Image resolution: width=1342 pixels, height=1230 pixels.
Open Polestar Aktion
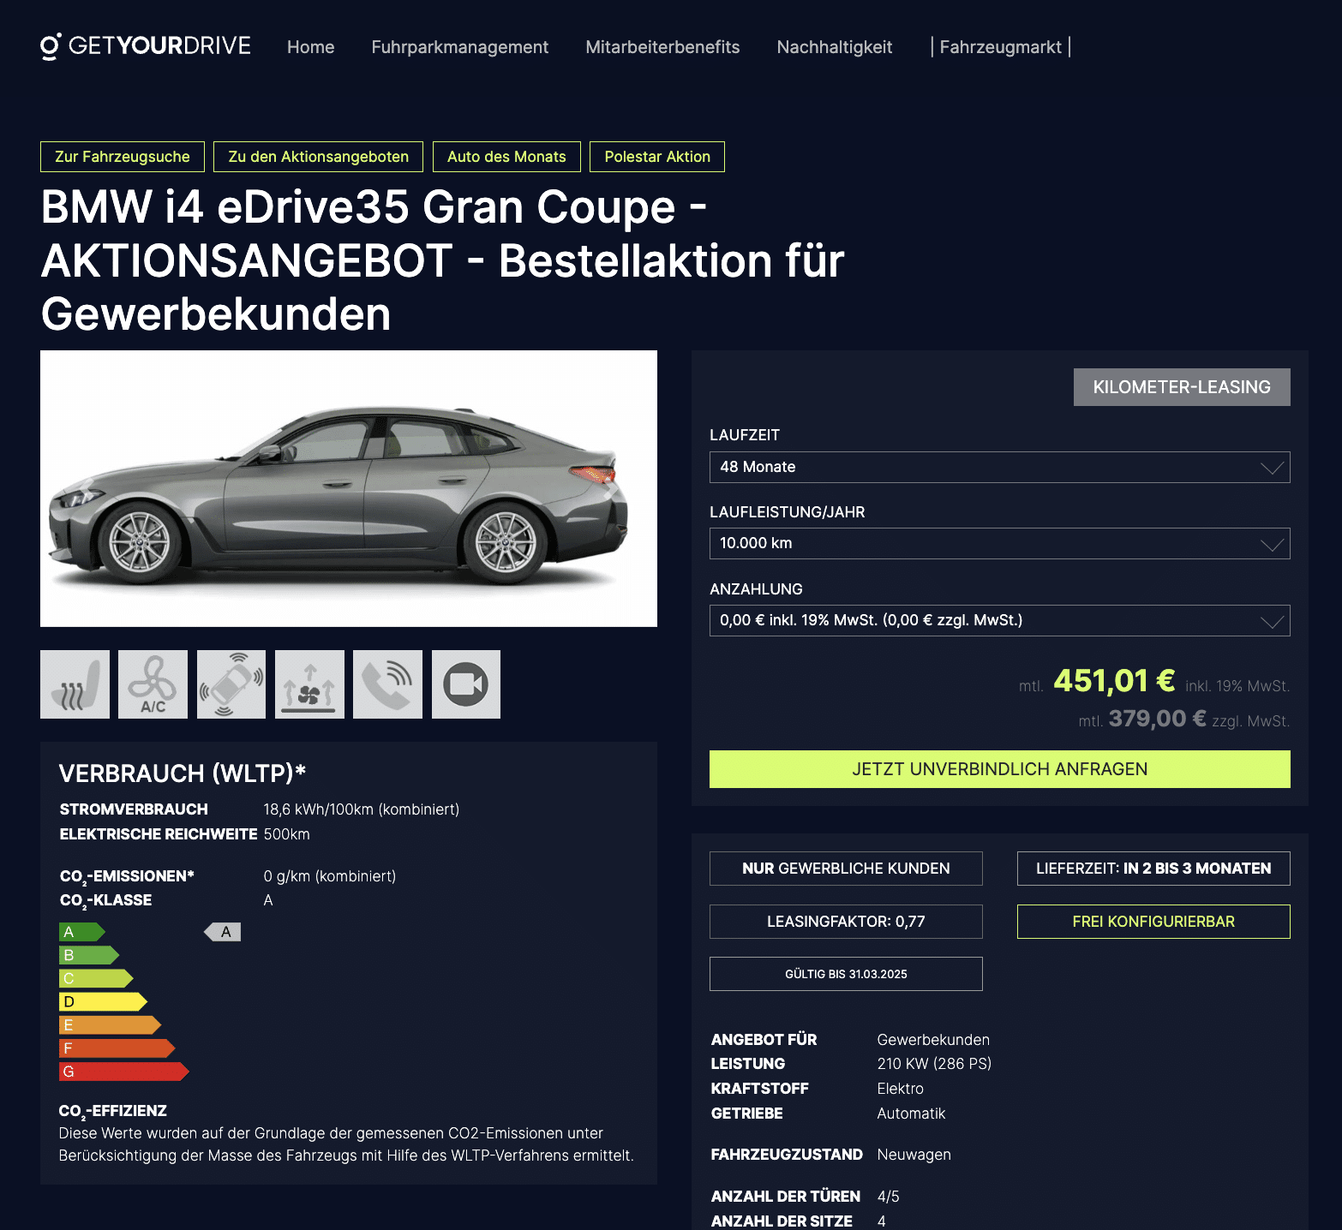pyautogui.click(x=657, y=157)
